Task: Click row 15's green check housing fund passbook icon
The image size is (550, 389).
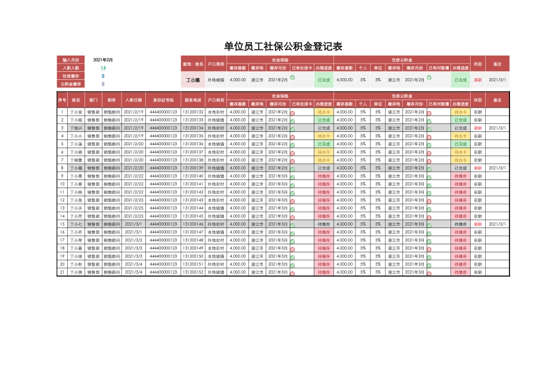Action: [430, 226]
